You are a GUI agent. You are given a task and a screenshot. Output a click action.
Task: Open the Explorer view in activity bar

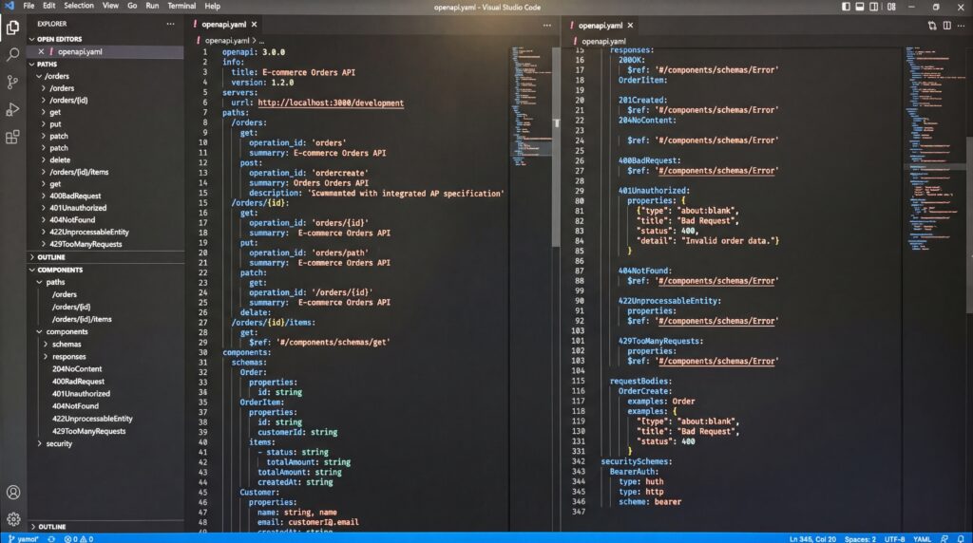tap(12, 28)
